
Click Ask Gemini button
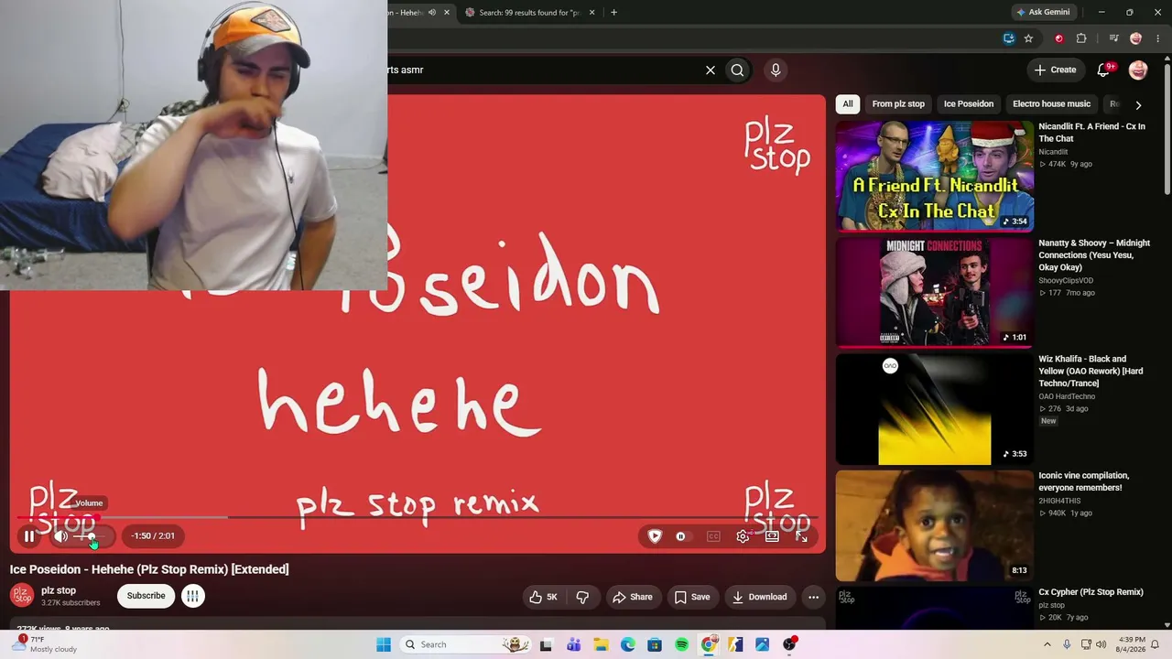coord(1043,13)
